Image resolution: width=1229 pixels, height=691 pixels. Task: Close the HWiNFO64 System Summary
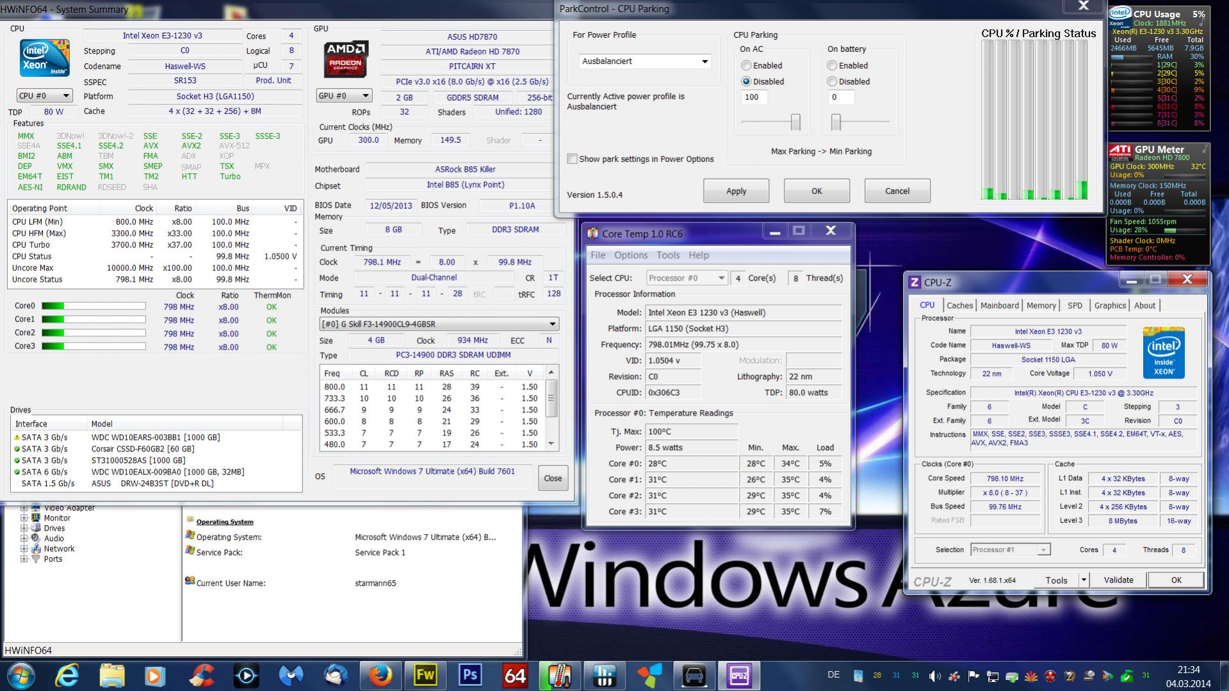pyautogui.click(x=553, y=478)
